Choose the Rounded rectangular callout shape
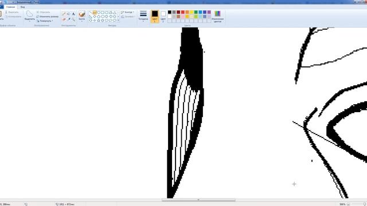Image resolution: width=367 pixels, height=206 pixels. [x=107, y=21]
